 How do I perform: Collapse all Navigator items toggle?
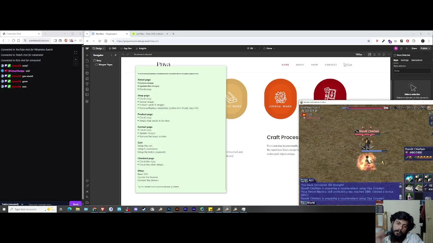pyautogui.click(x=111, y=55)
